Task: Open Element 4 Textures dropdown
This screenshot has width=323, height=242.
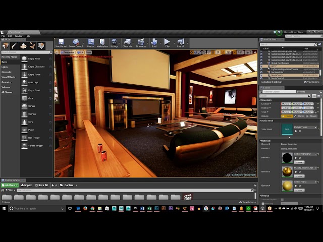Action: pyautogui.click(x=299, y=190)
